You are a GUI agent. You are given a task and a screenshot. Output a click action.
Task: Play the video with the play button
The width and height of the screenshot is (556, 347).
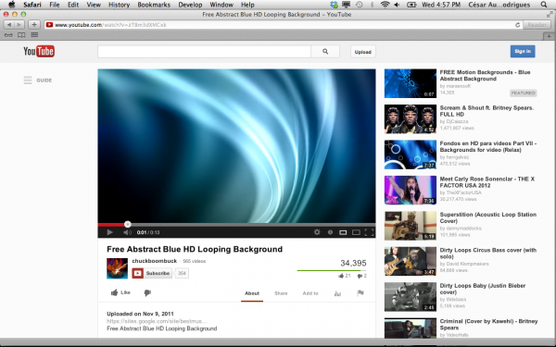click(109, 232)
